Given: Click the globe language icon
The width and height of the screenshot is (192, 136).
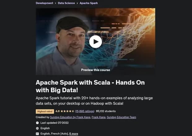Looking at the screenshot, I should click(37, 128).
